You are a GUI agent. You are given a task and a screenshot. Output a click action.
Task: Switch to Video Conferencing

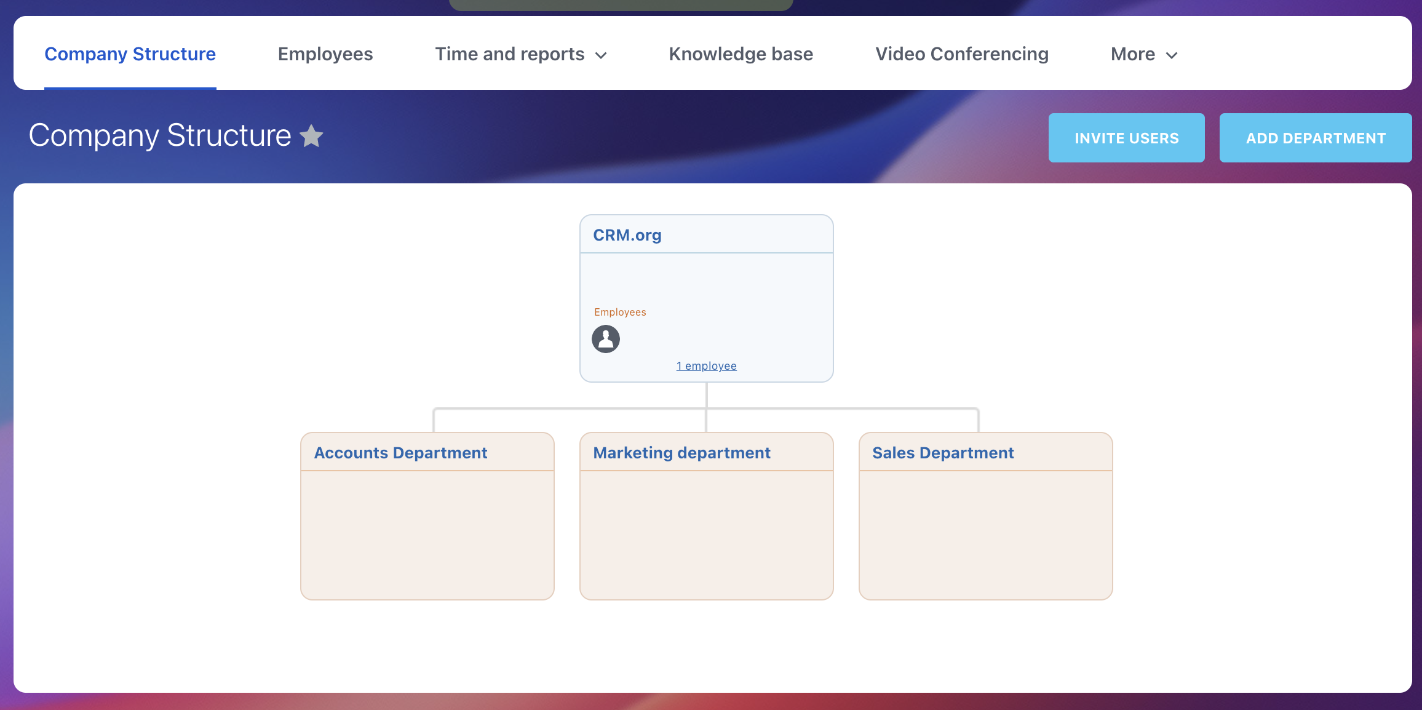(962, 54)
